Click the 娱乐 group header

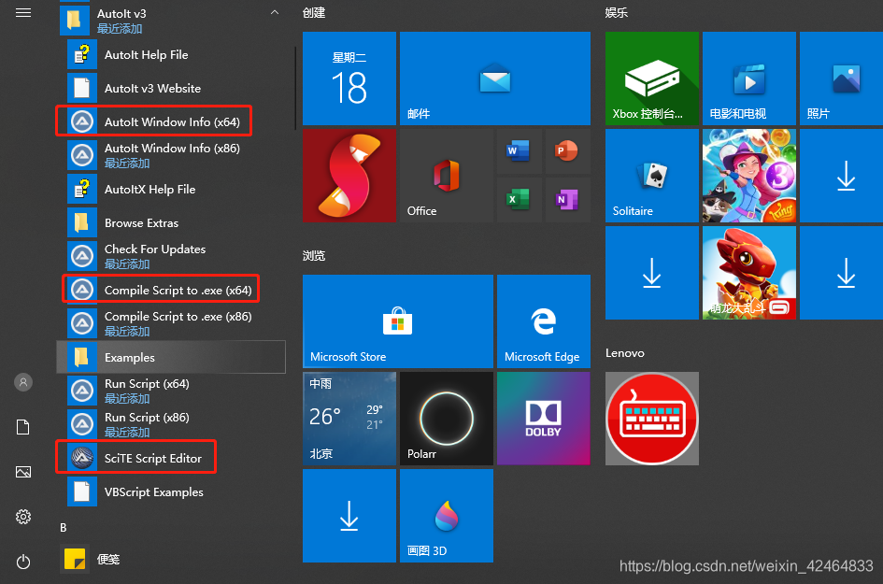616,13
